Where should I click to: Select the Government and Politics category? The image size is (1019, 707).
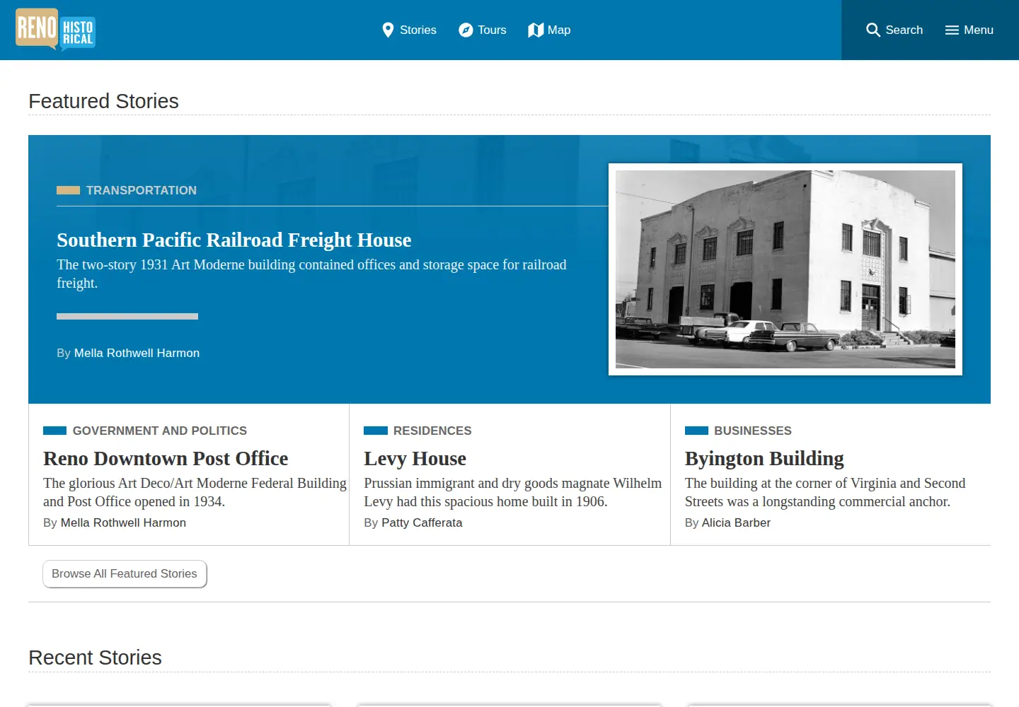(x=160, y=431)
